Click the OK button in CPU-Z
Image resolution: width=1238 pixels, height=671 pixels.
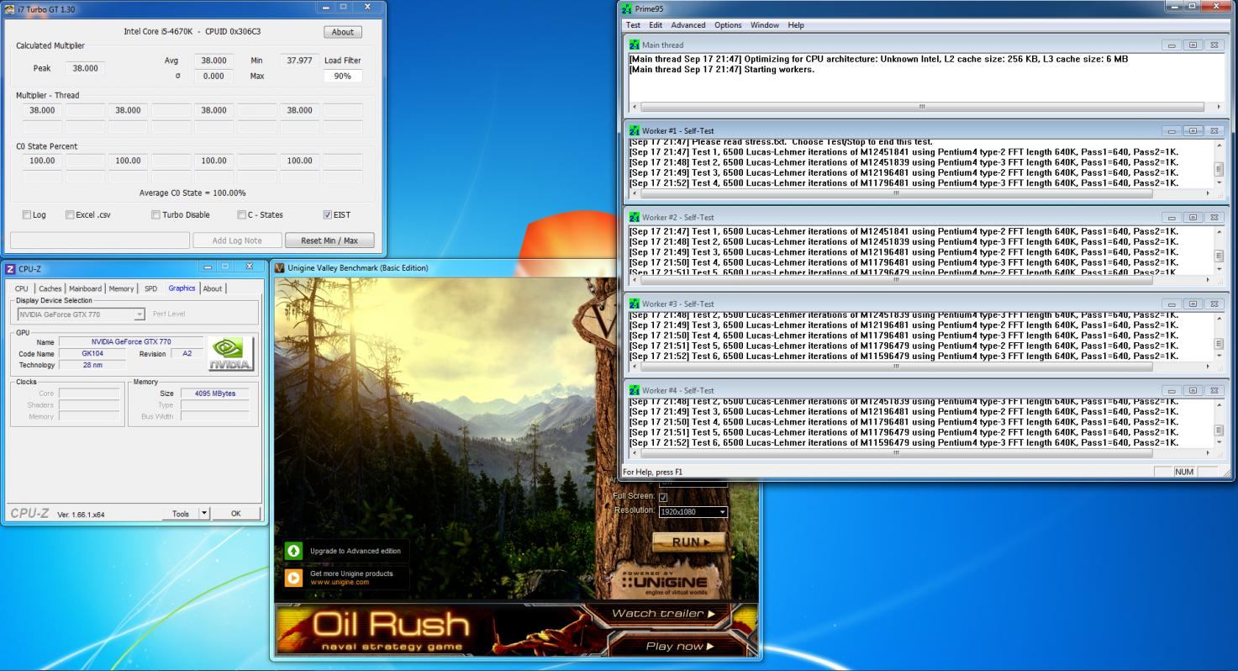236,514
